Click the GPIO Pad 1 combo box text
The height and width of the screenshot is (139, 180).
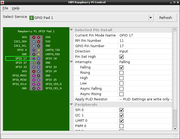tap(44, 18)
